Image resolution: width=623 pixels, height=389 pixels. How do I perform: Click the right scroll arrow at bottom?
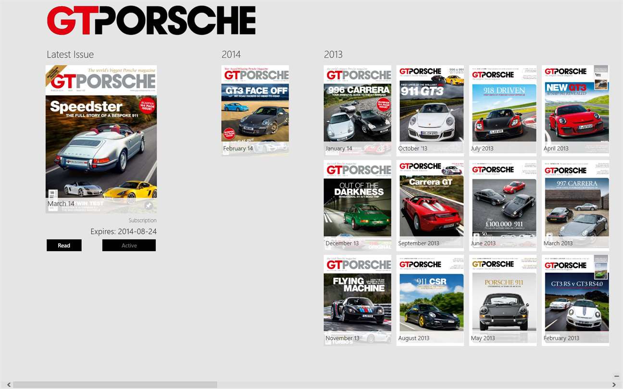[614, 385]
